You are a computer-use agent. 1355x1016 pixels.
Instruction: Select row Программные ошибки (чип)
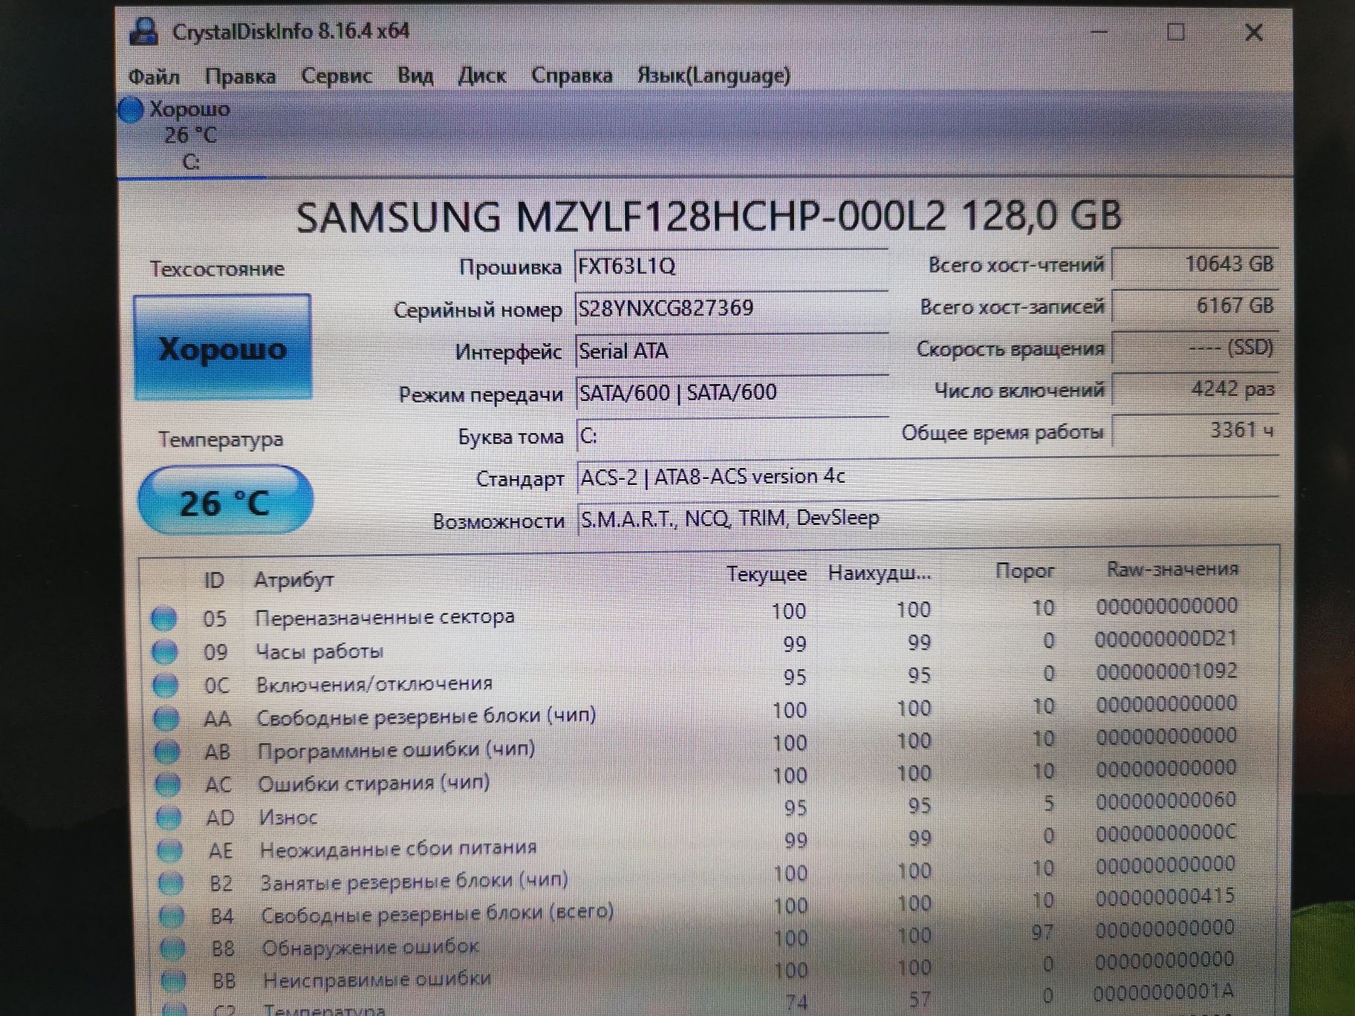tap(695, 744)
